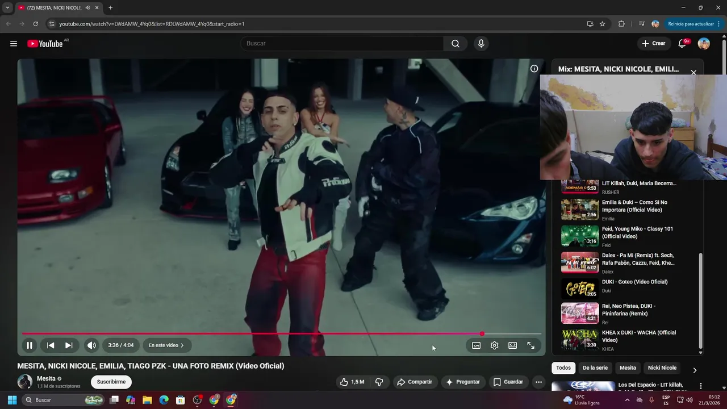Show video info card icon
727x409 pixels.
tap(534, 69)
